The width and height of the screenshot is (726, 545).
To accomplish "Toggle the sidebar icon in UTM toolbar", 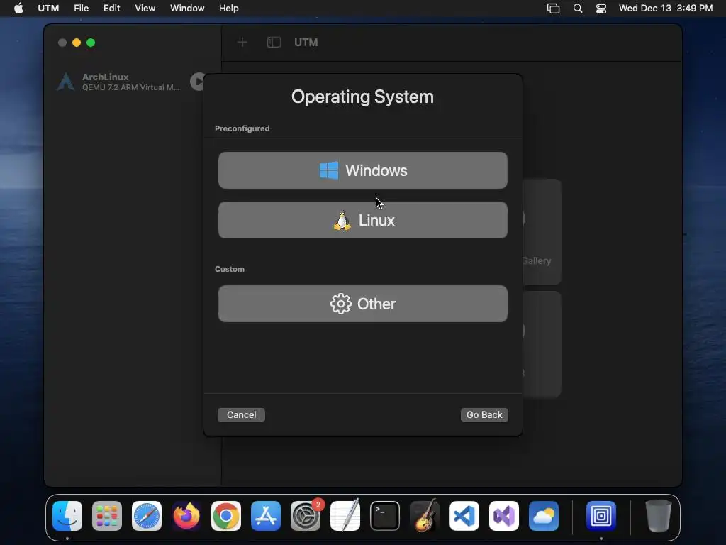I will pos(274,43).
